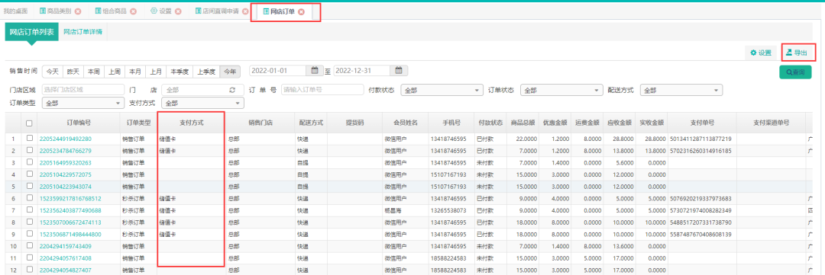Viewport: 825px width, 275px height.
Task: Check box for order 2204294159743409
Action: tap(30, 245)
